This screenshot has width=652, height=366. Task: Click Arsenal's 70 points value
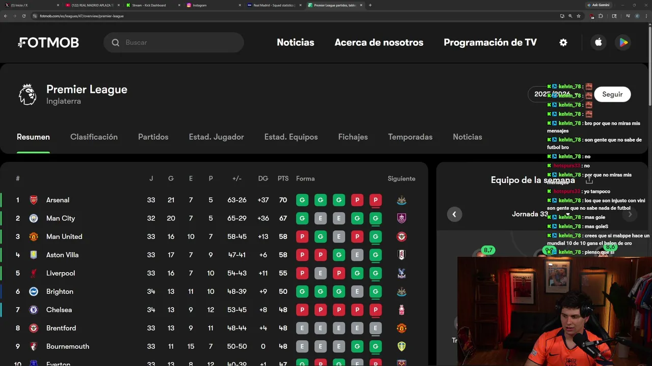coord(283,200)
